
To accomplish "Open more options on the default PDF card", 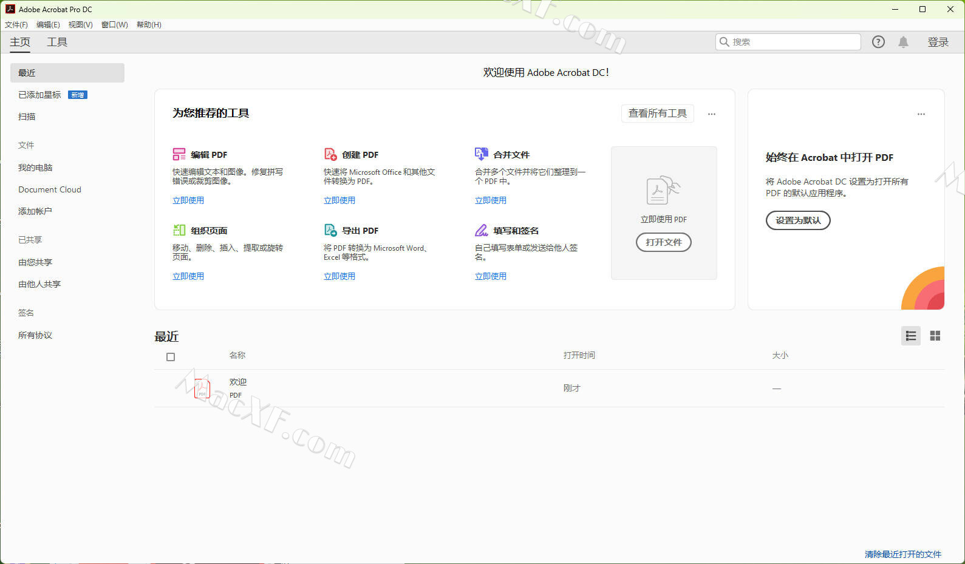I will 921,114.
